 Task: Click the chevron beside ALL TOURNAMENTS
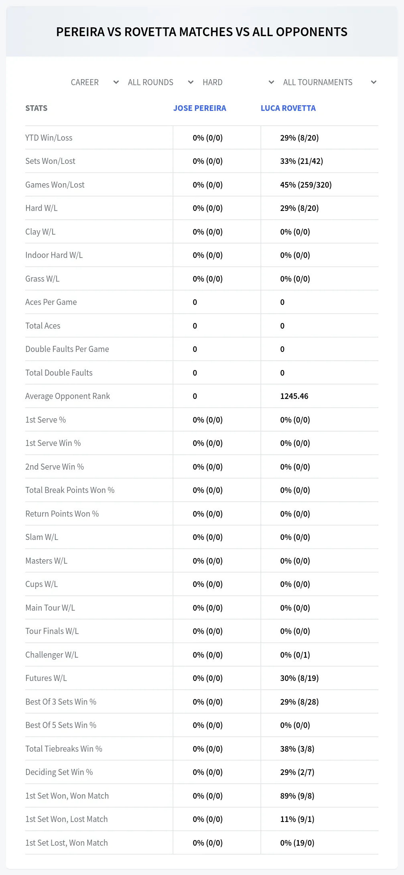coord(374,82)
